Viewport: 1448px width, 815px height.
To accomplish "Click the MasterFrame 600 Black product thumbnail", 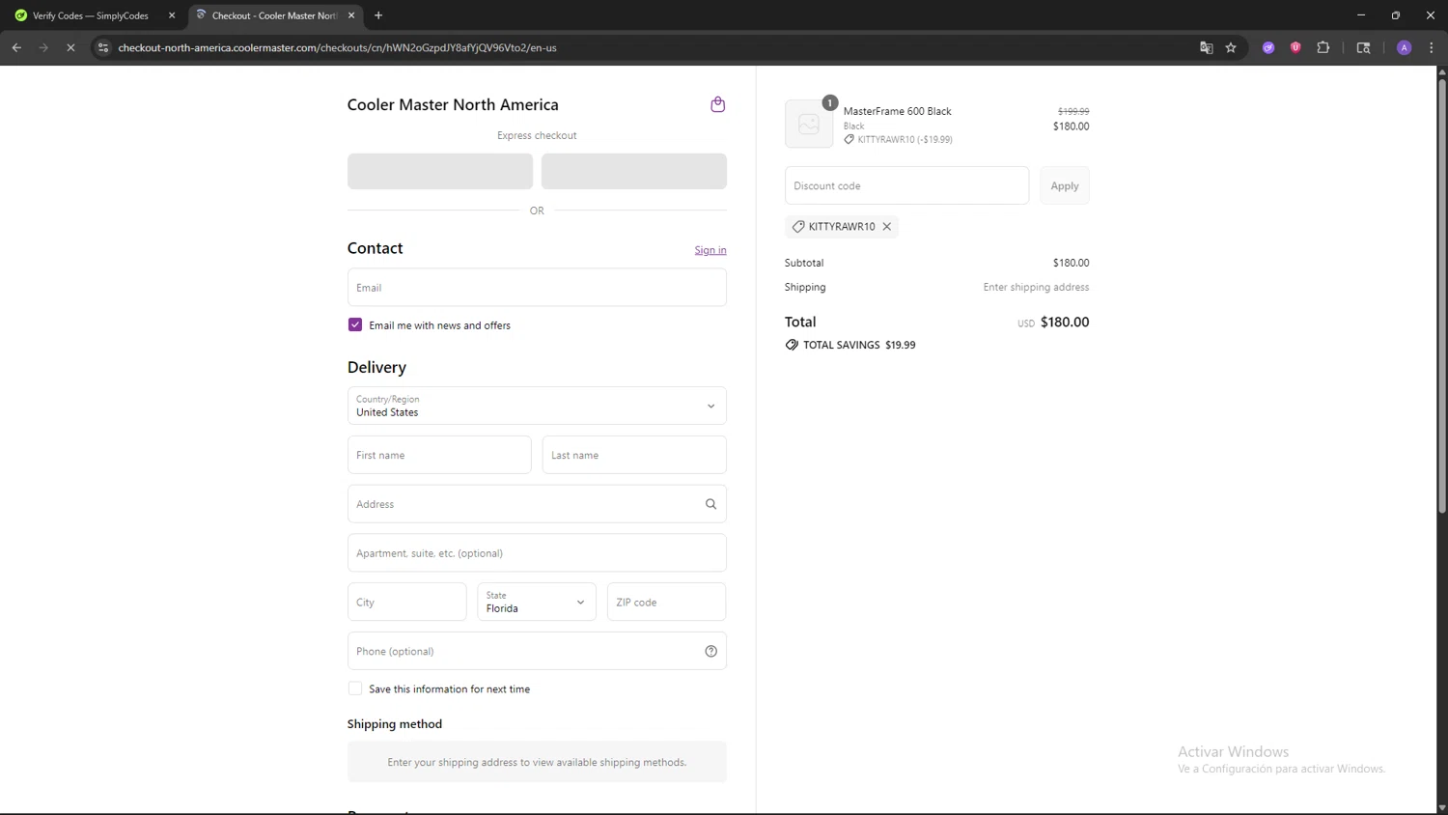I will tap(809, 124).
